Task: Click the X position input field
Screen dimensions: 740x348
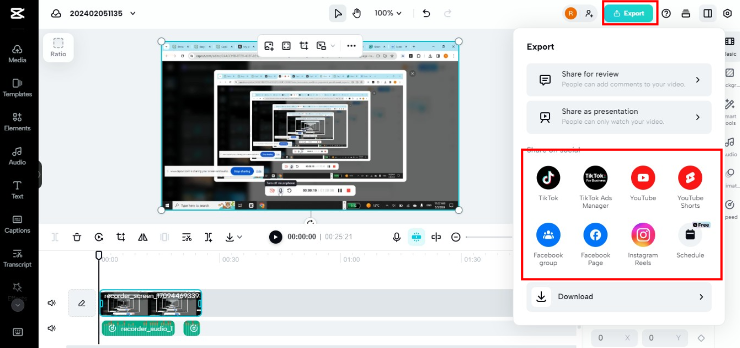Action: pyautogui.click(x=614, y=338)
